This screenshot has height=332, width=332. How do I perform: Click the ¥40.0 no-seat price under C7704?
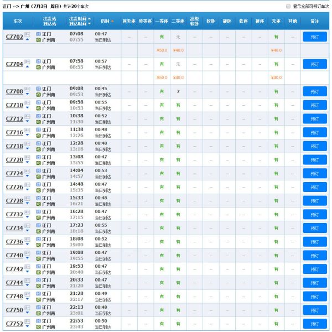276,77
